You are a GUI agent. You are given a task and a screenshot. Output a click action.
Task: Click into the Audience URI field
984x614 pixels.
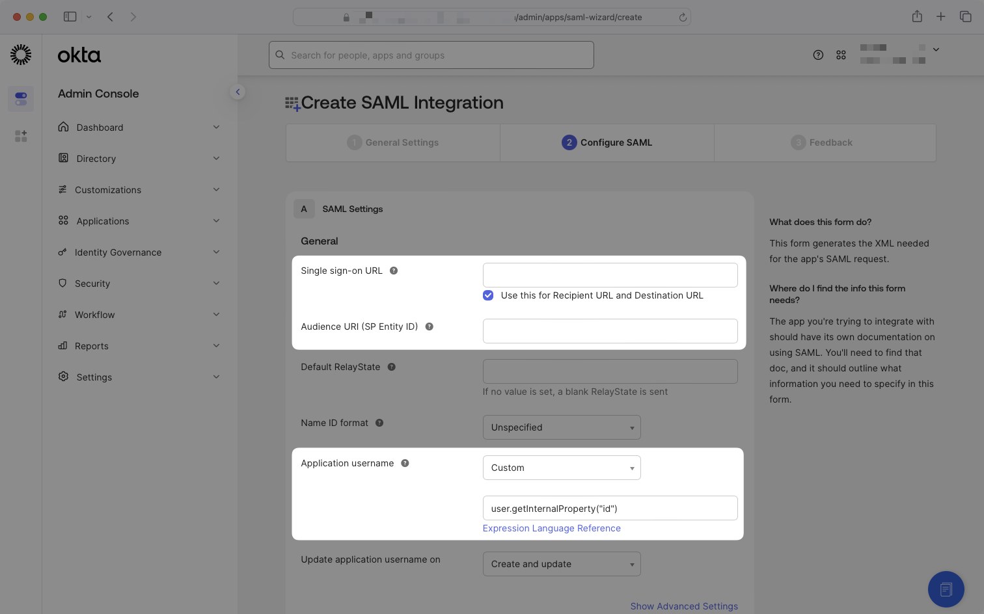coord(610,331)
